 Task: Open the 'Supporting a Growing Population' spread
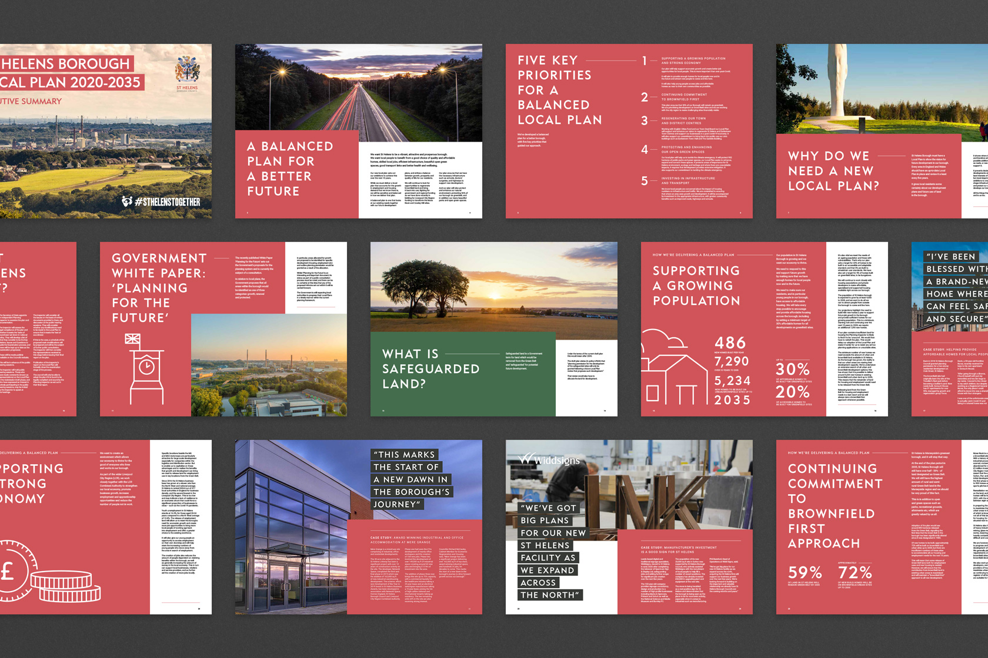pyautogui.click(x=765, y=329)
